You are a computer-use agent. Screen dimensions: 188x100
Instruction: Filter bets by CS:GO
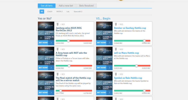[50, 11]
